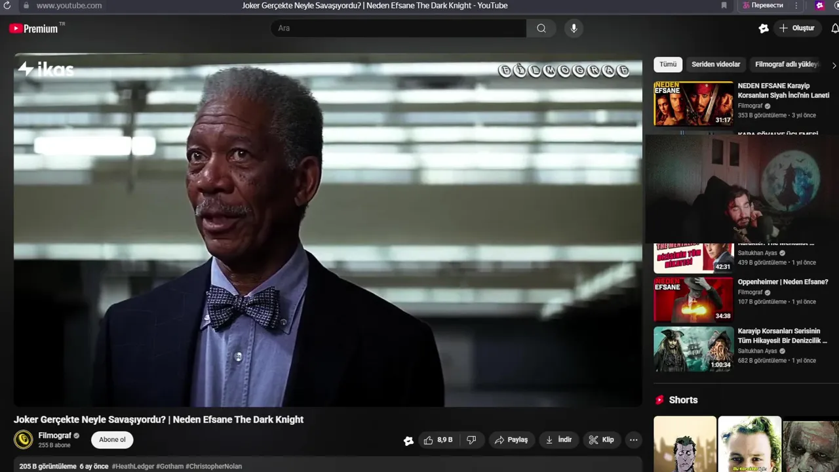Open the Filmograf channel name link
The width and height of the screenshot is (839, 472).
[x=54, y=435]
